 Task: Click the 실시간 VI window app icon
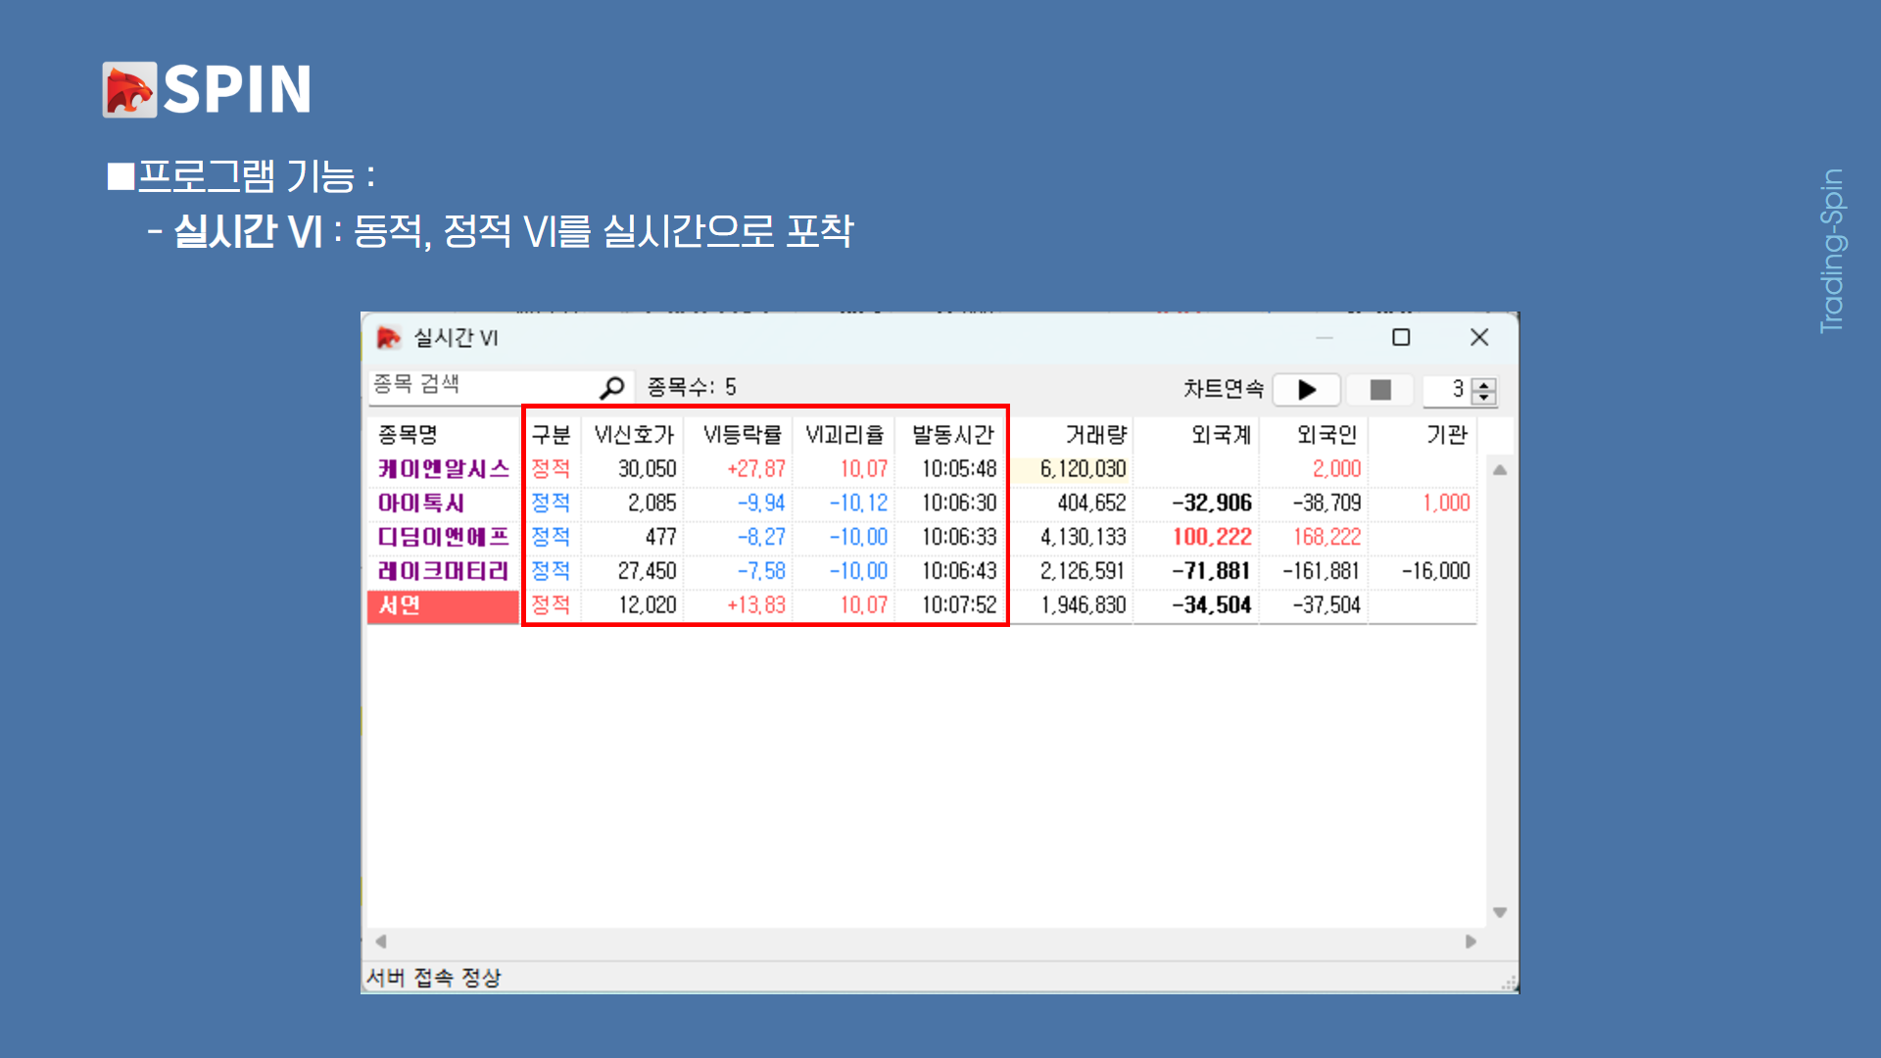coord(389,338)
